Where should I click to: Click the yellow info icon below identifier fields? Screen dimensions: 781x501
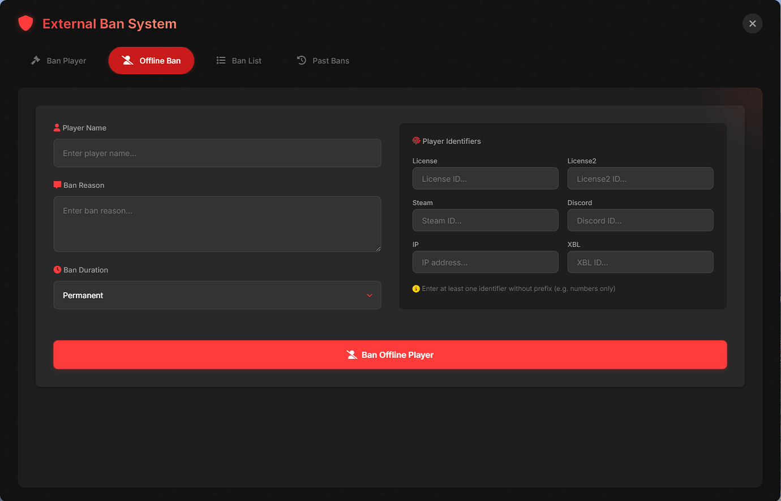pos(416,288)
